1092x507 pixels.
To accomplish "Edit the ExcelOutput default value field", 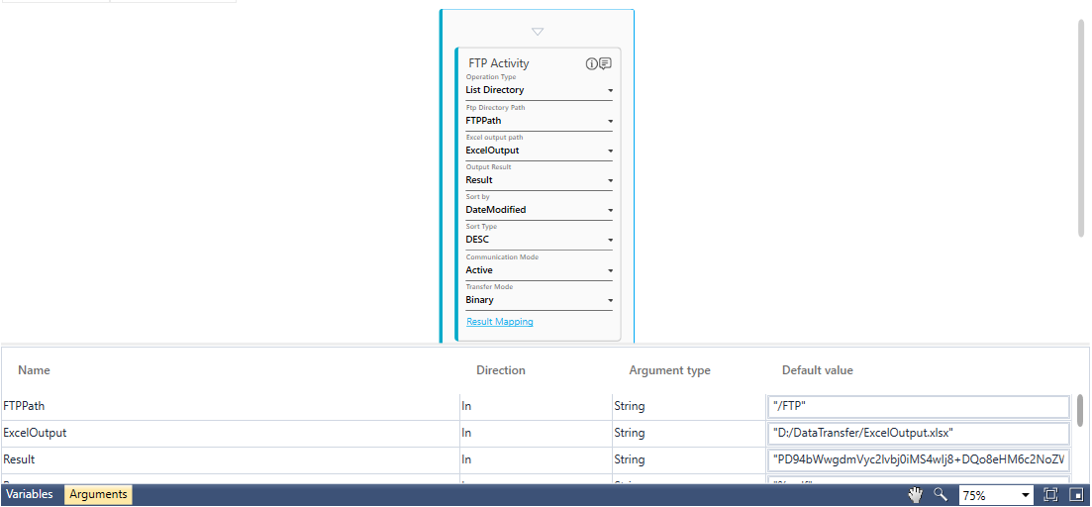I will pos(917,433).
